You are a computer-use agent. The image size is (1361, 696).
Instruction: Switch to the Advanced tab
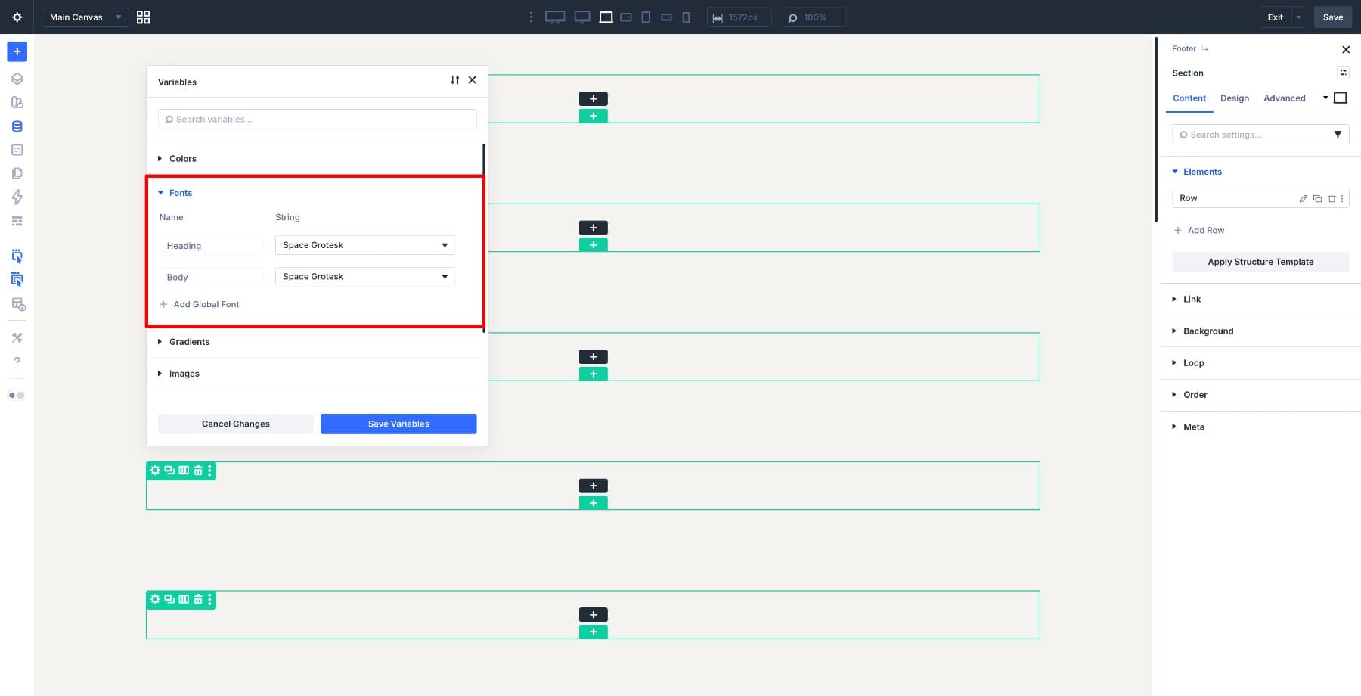(1285, 98)
